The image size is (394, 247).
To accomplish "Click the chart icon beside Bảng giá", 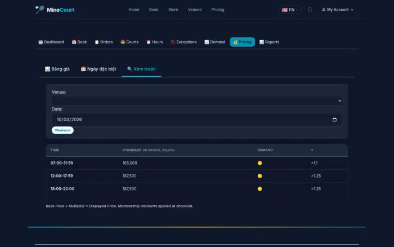I will tap(47, 69).
